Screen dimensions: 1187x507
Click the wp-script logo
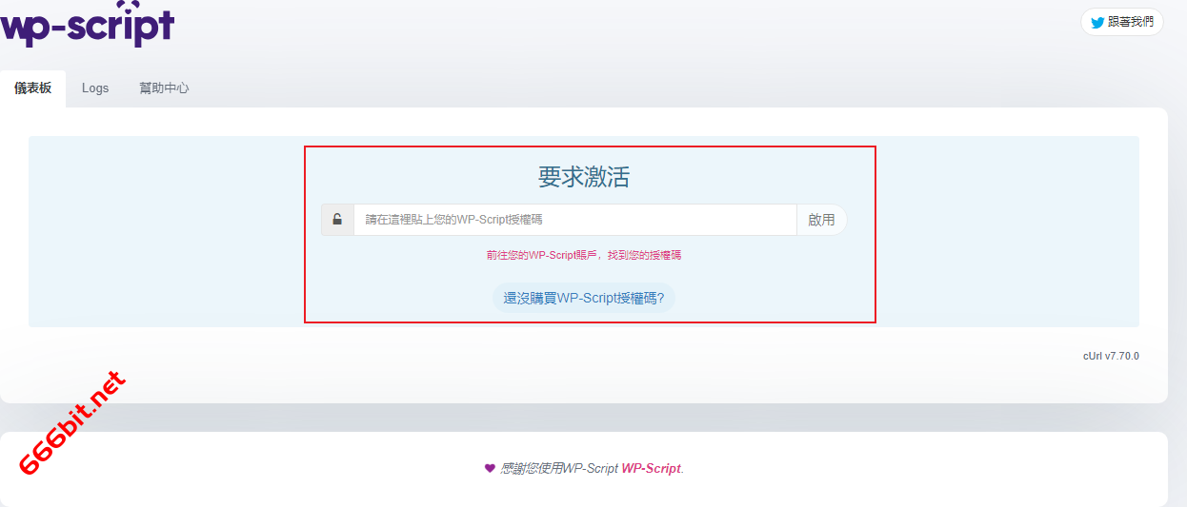[87, 24]
